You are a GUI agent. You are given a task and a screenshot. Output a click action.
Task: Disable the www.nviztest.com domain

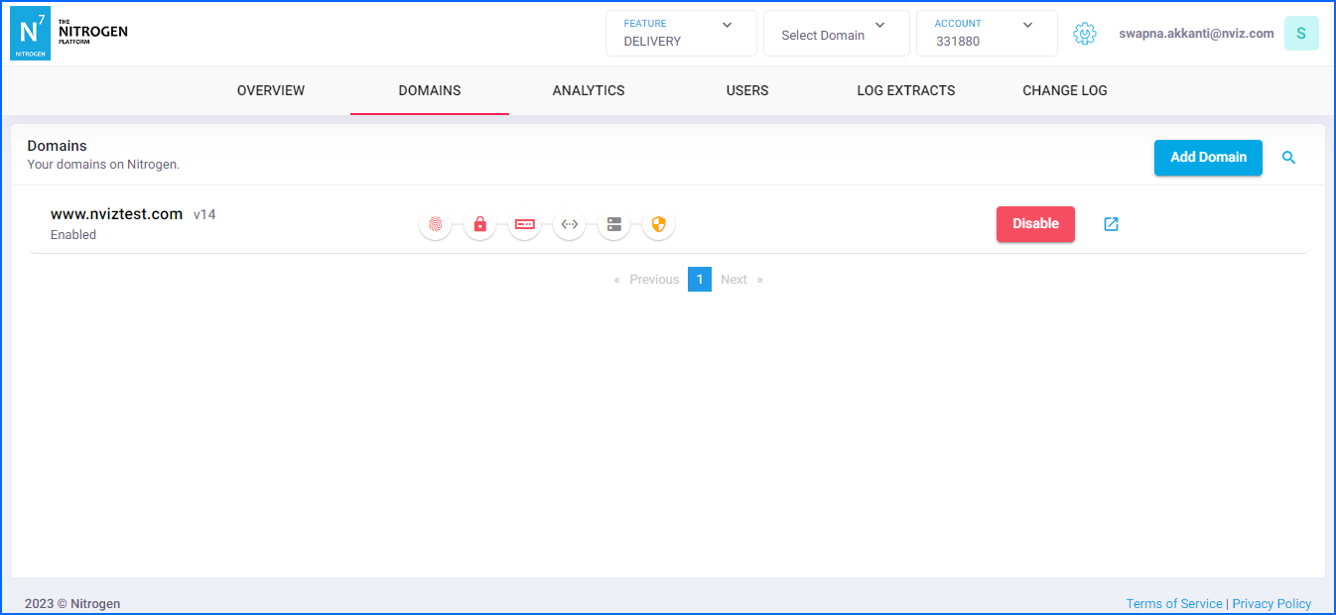pyautogui.click(x=1035, y=224)
